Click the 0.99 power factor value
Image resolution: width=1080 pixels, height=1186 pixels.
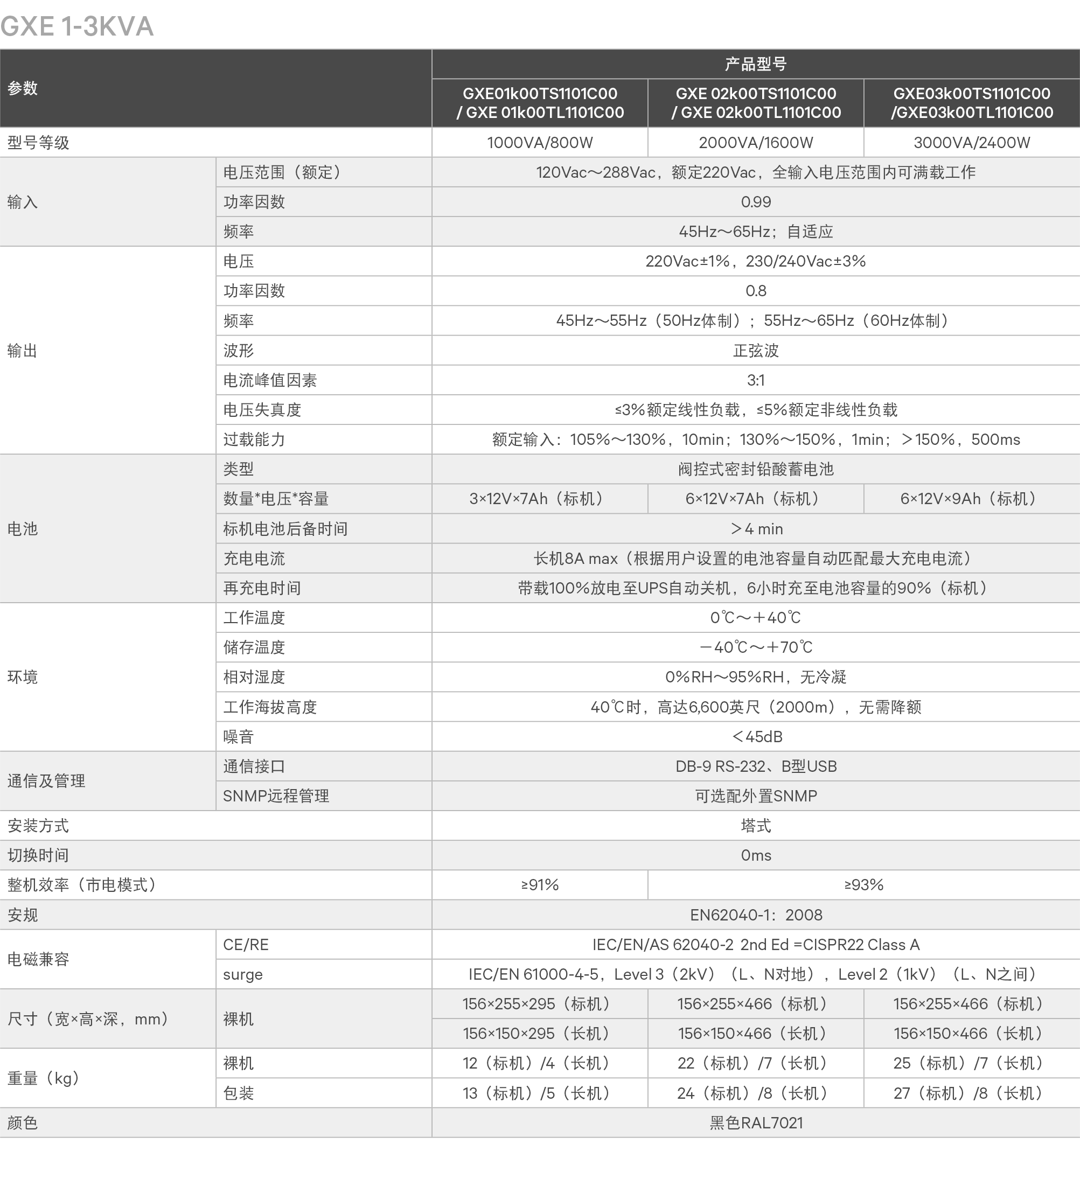(756, 202)
